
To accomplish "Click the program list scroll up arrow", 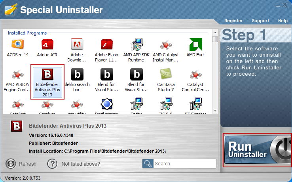I will pyautogui.click(x=215, y=32).
